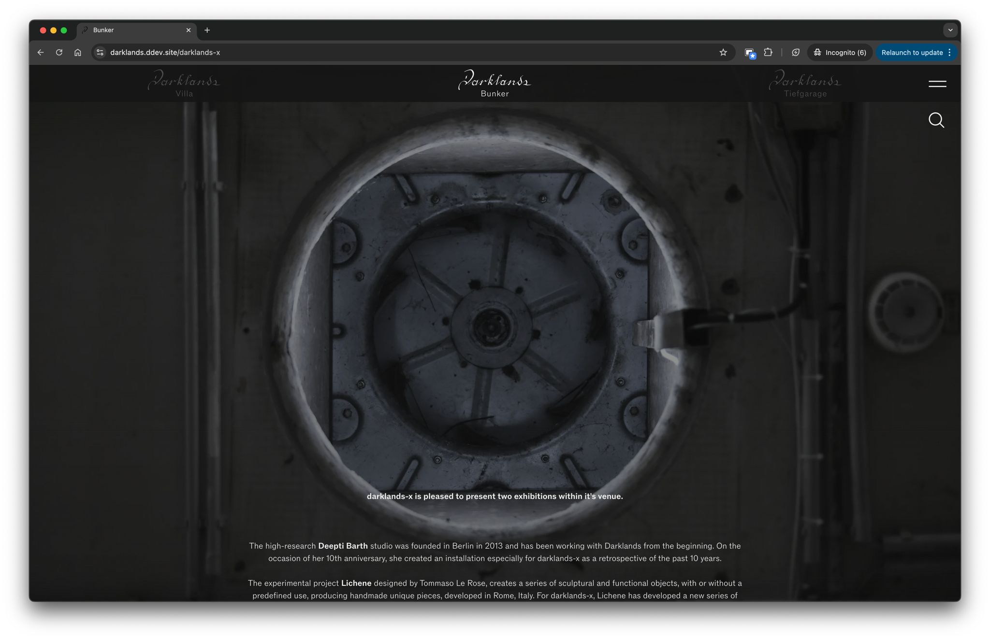Open the tab search dropdown chevron

tap(950, 30)
